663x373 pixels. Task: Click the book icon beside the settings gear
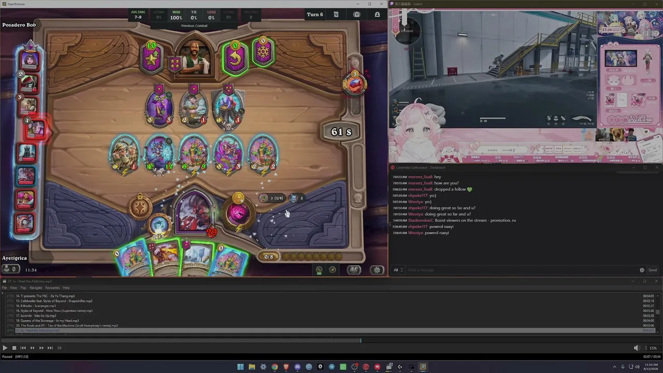click(x=354, y=270)
